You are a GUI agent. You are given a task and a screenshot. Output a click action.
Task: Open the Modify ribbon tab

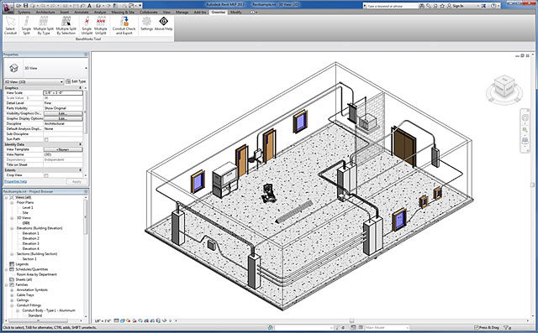click(235, 12)
